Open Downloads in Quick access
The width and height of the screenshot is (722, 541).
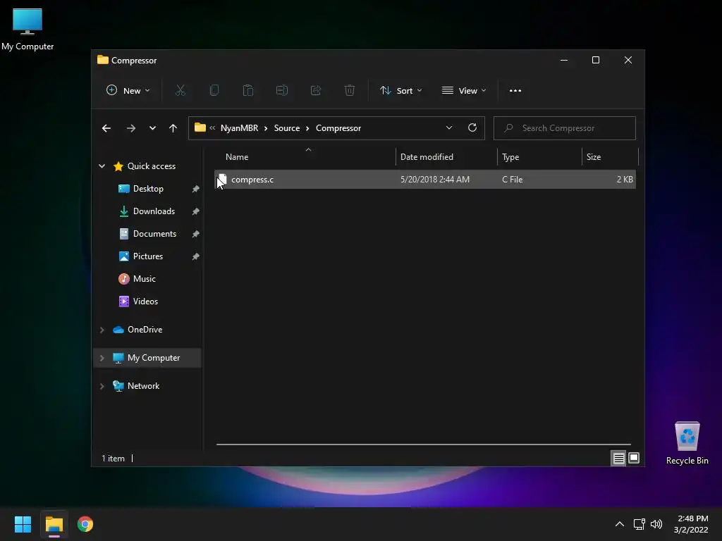(154, 211)
